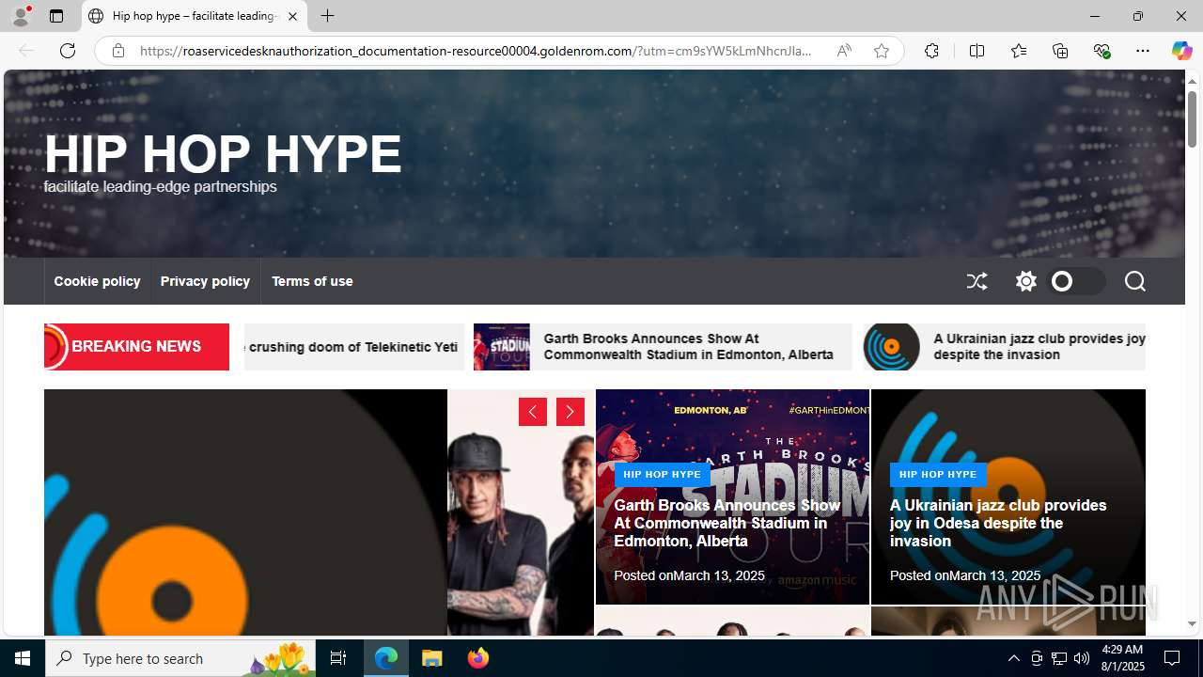Open File Explorer from taskbar
This screenshot has height=677, width=1203.
[432, 658]
